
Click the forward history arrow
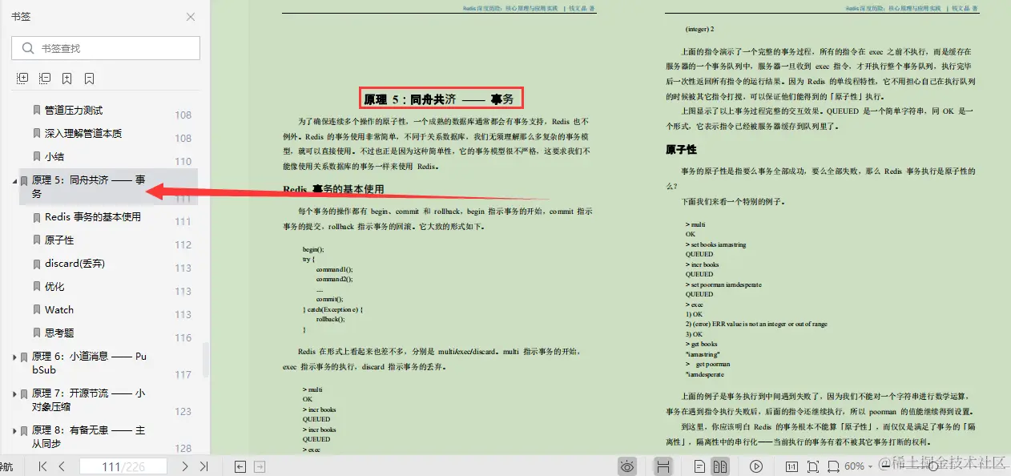(258, 466)
